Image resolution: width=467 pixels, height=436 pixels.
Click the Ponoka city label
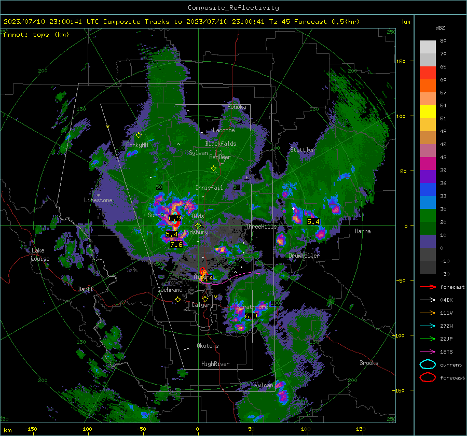pyautogui.click(x=237, y=107)
